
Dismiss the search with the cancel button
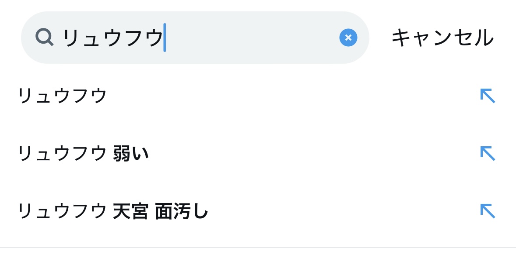click(x=442, y=38)
